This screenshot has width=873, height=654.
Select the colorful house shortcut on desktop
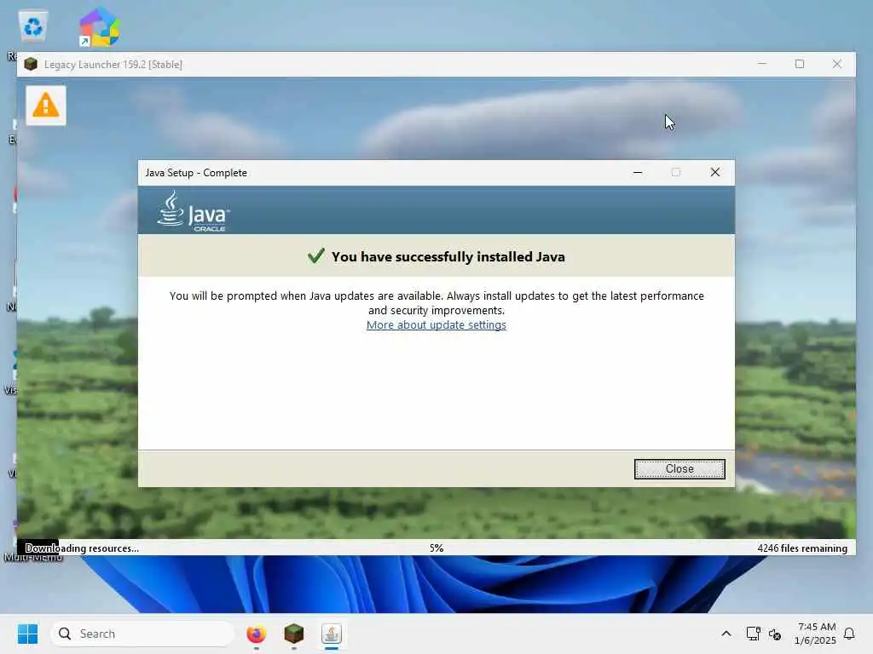[99, 26]
